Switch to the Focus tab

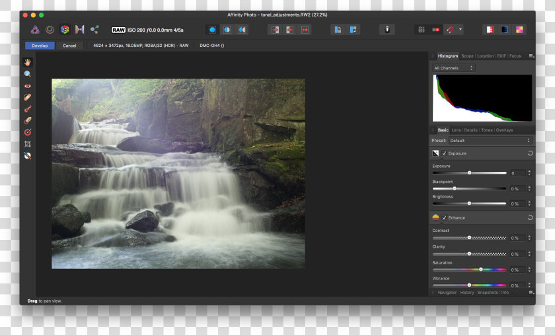pyautogui.click(x=515, y=56)
